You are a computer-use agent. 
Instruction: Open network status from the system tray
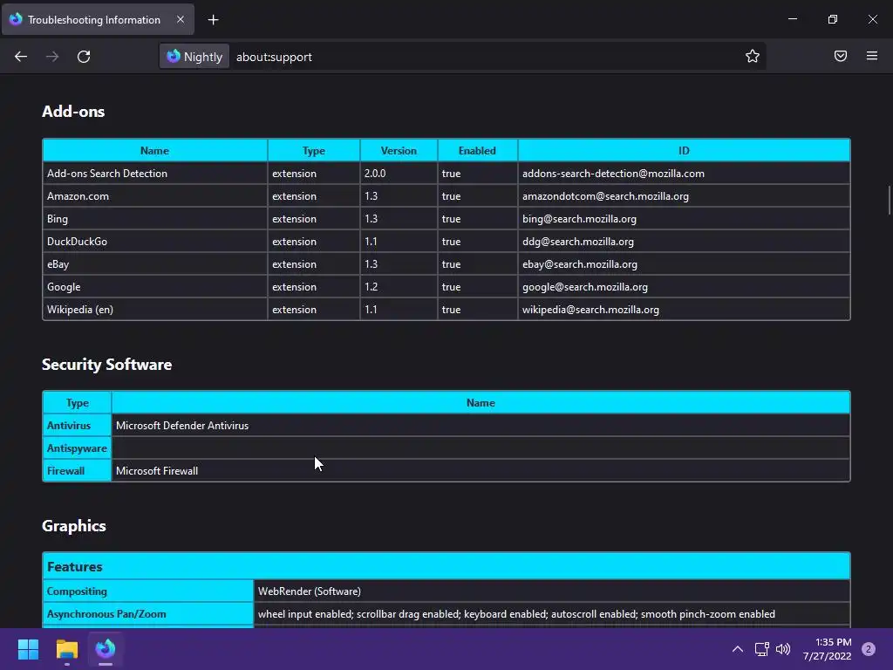point(761,649)
